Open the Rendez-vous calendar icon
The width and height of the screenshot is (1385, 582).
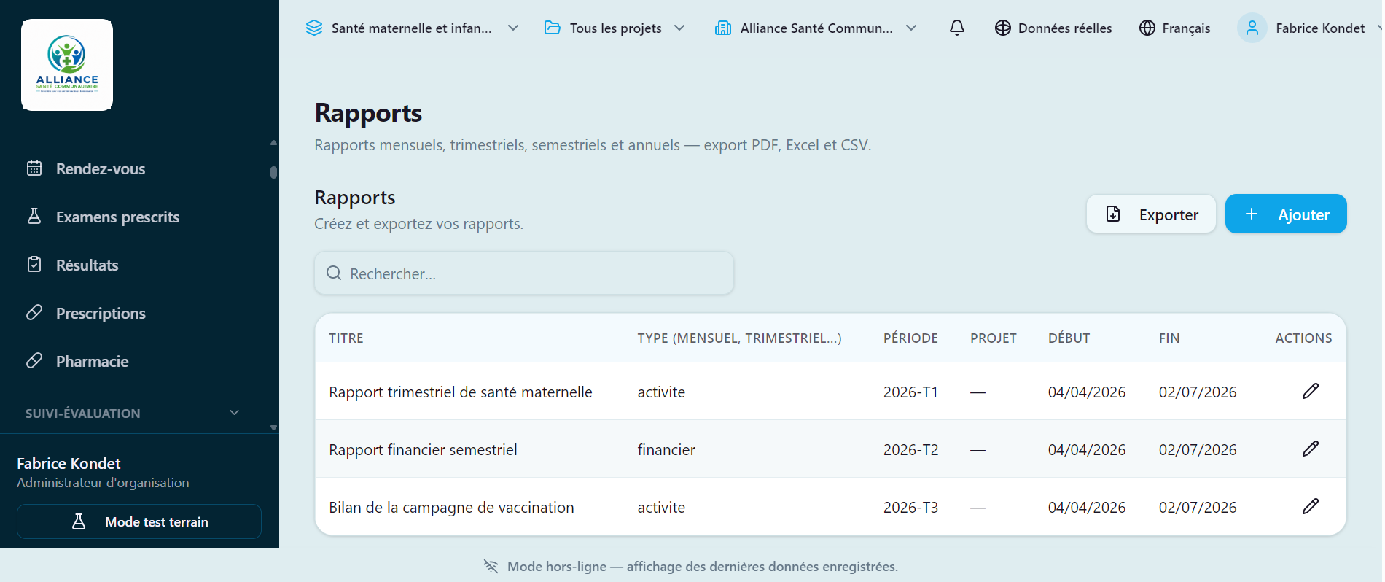(34, 168)
